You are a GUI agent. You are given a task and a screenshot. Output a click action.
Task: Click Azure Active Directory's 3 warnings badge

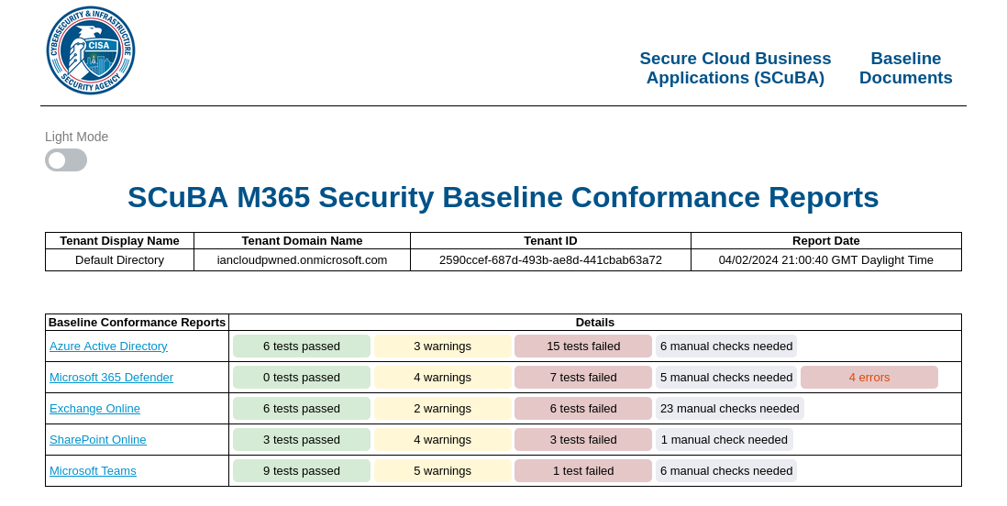[x=442, y=346]
